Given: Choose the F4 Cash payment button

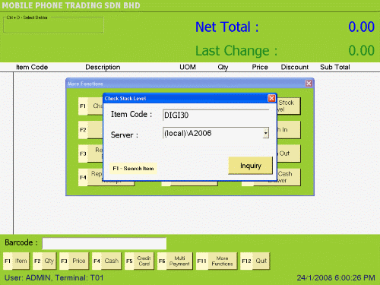Looking at the screenshot, I should coord(106,261).
